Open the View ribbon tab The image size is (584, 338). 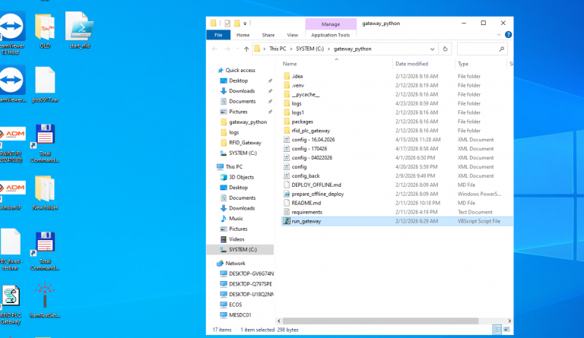tap(292, 35)
